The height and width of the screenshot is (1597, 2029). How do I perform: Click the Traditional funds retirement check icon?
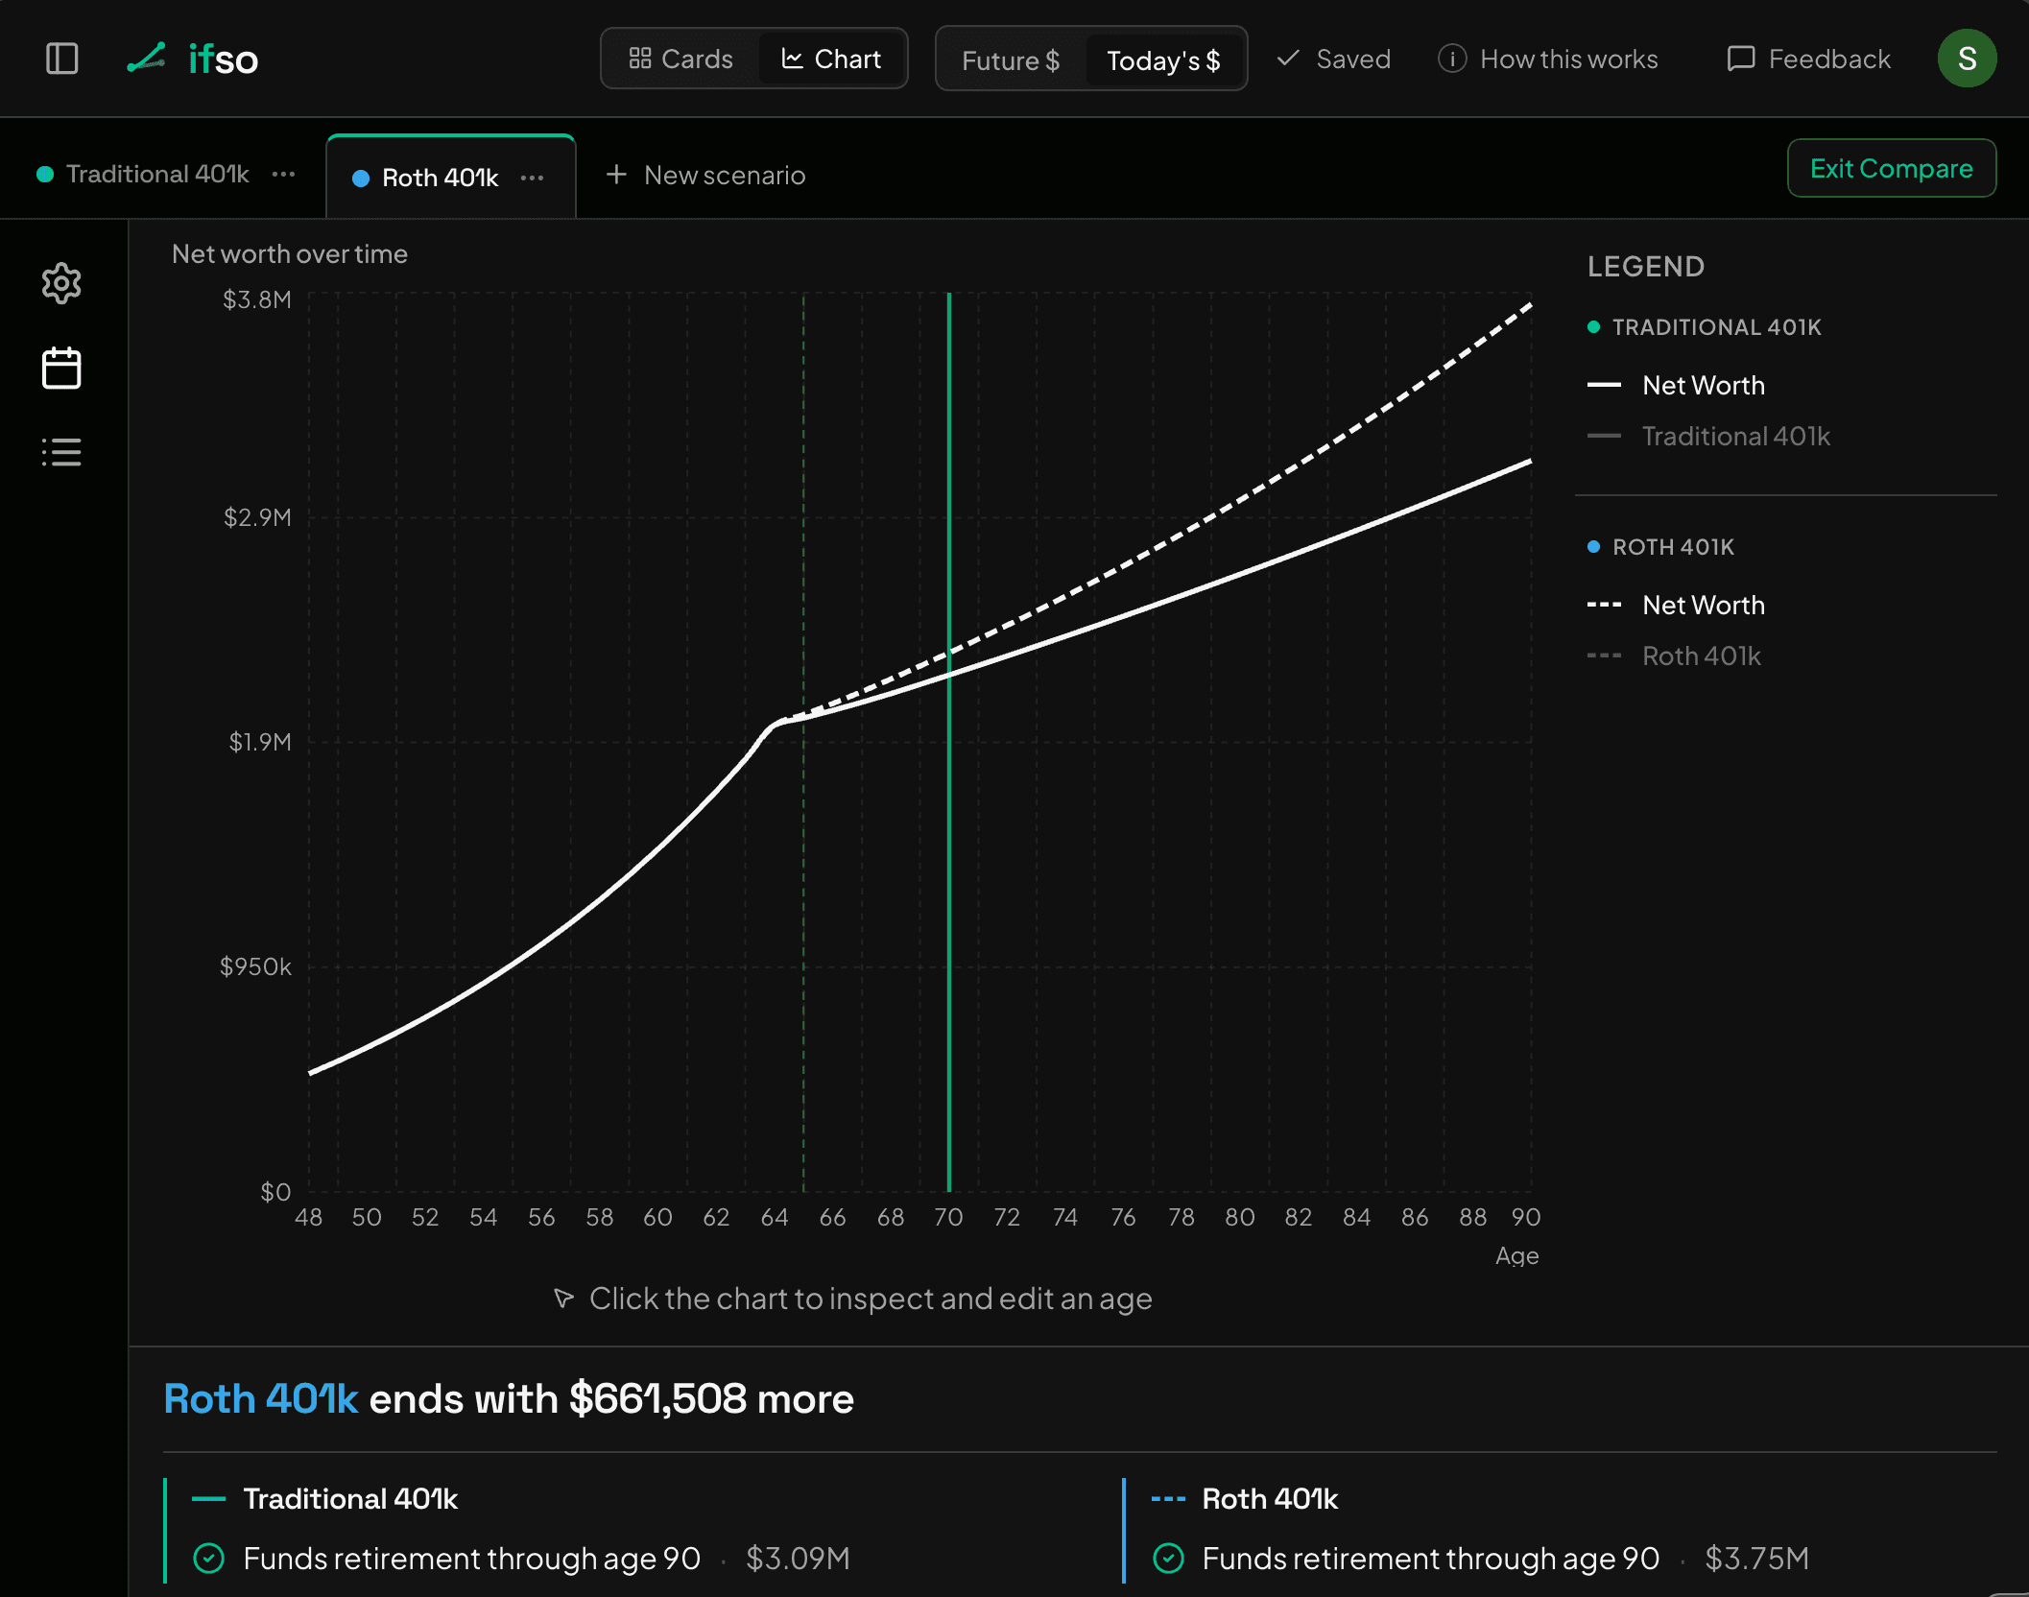click(209, 1558)
